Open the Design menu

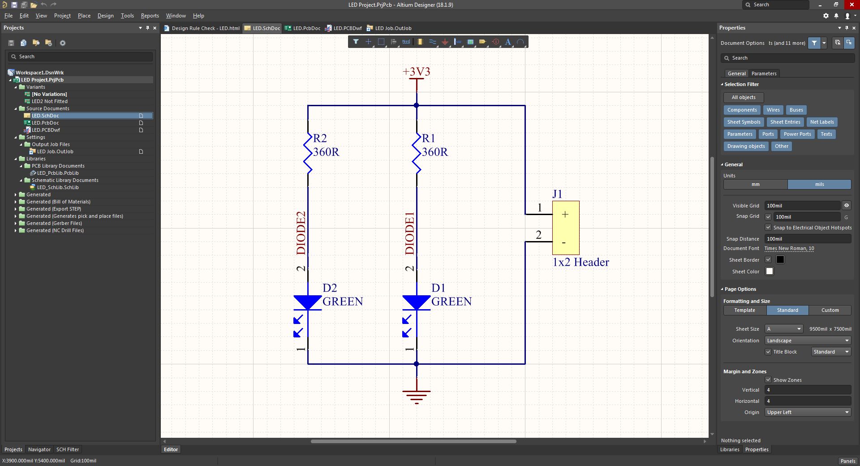tap(105, 16)
